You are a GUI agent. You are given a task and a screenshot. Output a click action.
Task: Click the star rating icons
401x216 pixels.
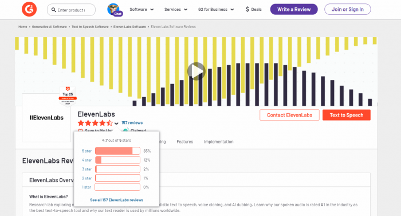pyautogui.click(x=95, y=123)
